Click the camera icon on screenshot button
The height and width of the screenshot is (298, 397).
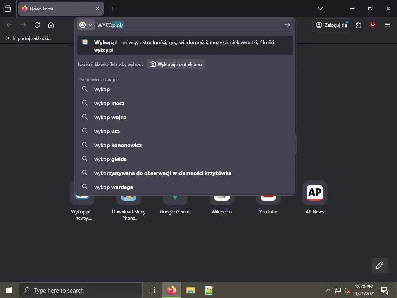[x=152, y=64]
